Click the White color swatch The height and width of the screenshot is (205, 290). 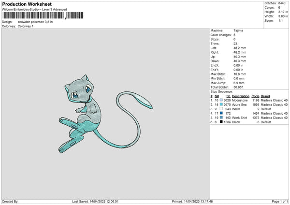[221, 109]
